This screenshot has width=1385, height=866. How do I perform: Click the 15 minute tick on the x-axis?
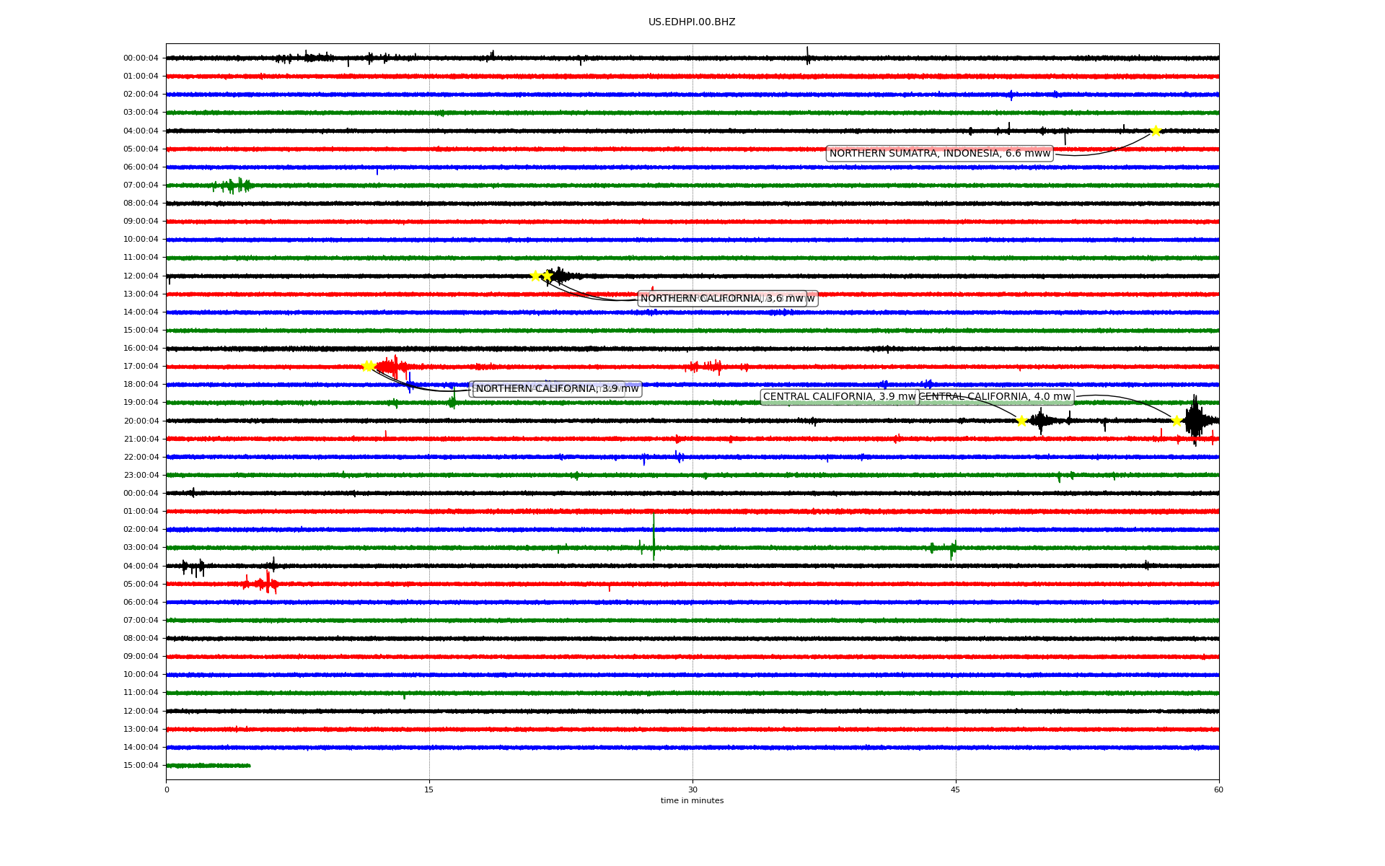click(x=429, y=790)
